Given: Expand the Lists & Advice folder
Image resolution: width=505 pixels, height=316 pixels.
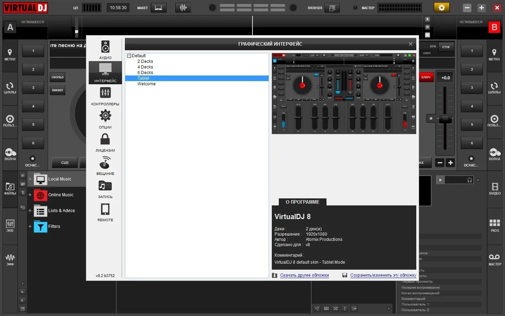Looking at the screenshot, I should [30, 211].
